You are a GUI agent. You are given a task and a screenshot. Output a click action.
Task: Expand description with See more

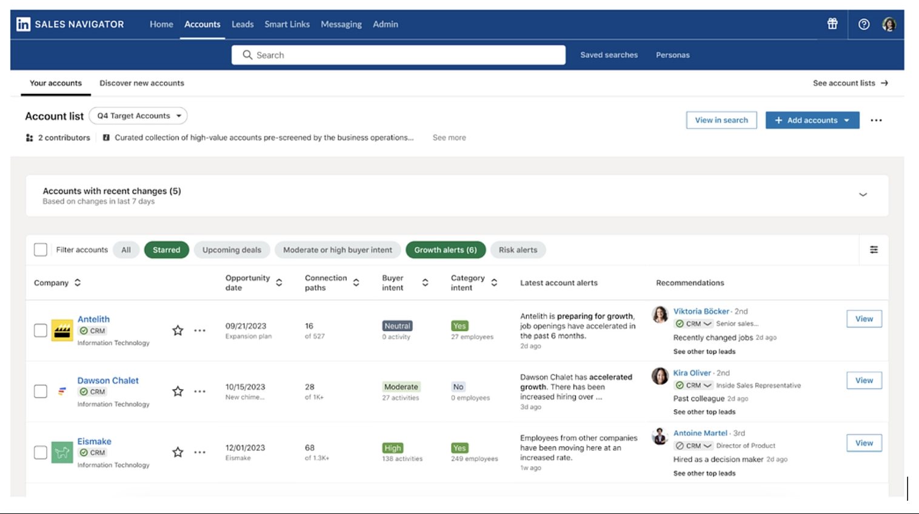[x=449, y=138]
